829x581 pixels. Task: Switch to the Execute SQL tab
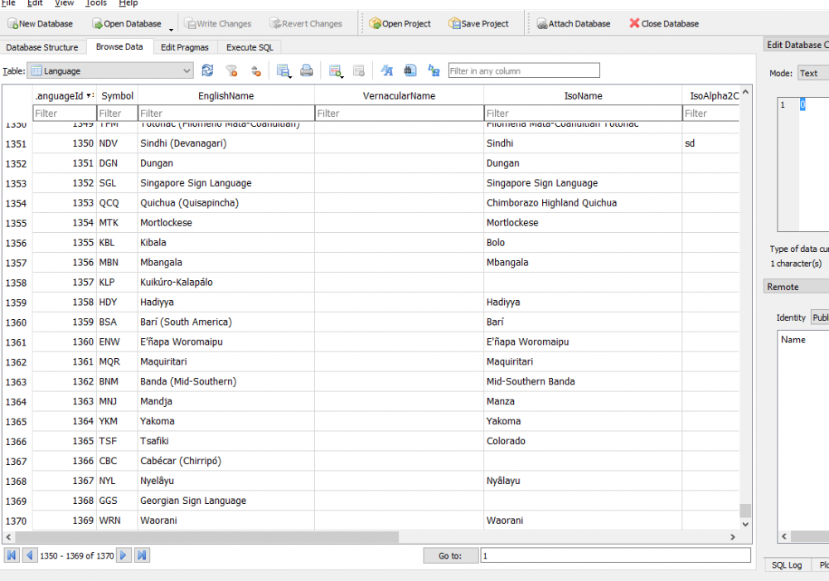coord(250,47)
